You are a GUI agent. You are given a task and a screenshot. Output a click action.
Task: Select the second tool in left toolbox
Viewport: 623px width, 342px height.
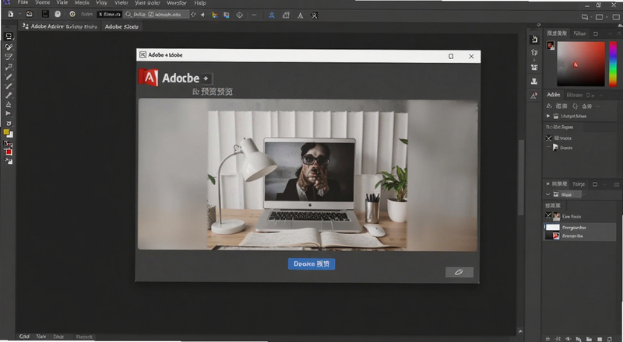9,47
